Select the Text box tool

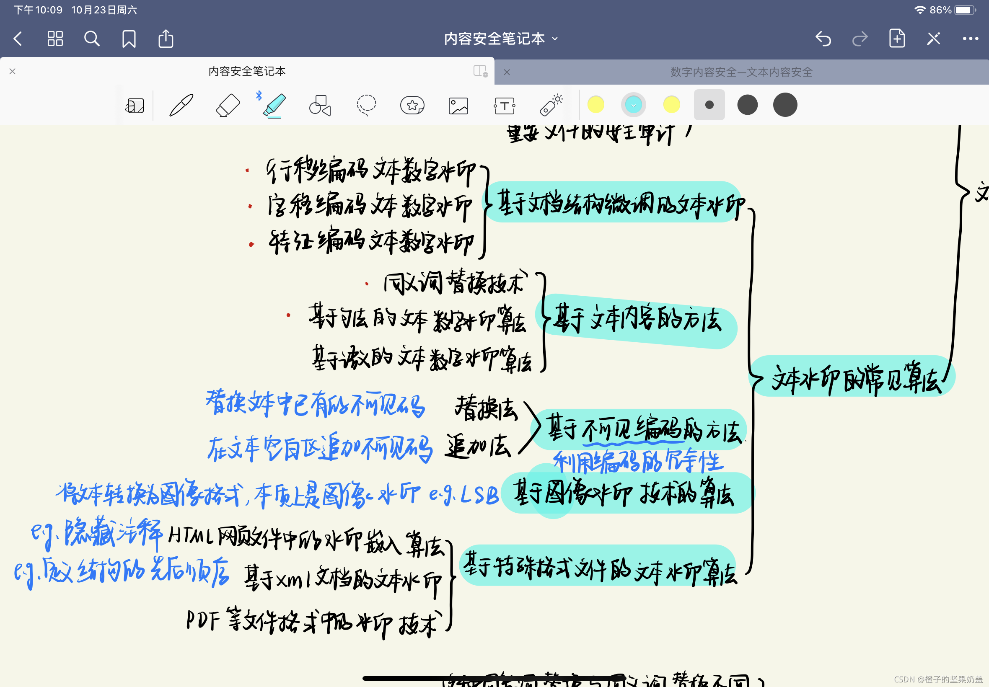(505, 106)
